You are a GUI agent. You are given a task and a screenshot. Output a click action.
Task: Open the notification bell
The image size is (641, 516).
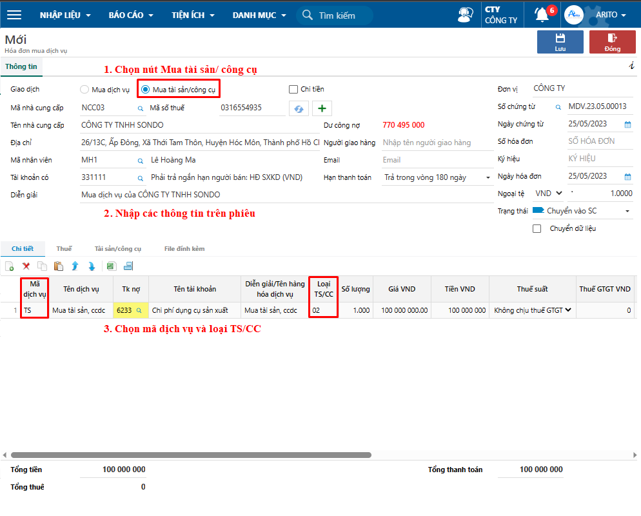click(x=542, y=15)
